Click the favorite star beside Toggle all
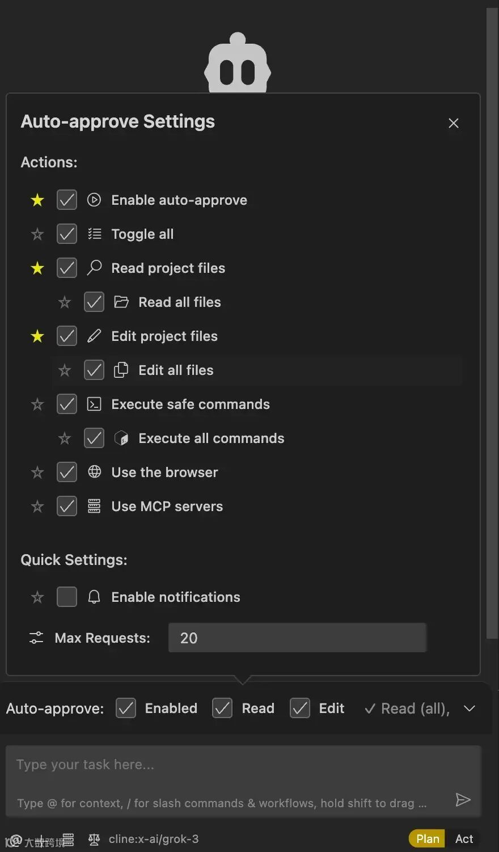499x852 pixels. point(37,234)
